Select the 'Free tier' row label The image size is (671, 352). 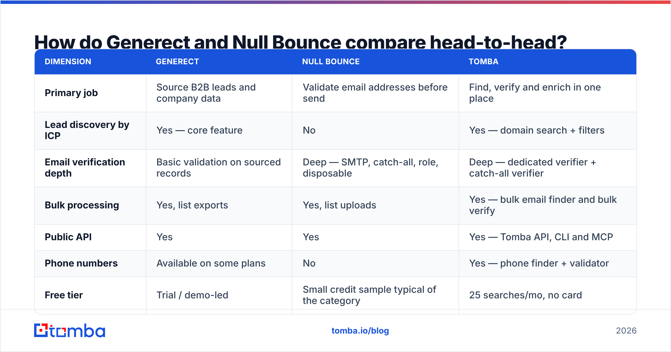[64, 295]
